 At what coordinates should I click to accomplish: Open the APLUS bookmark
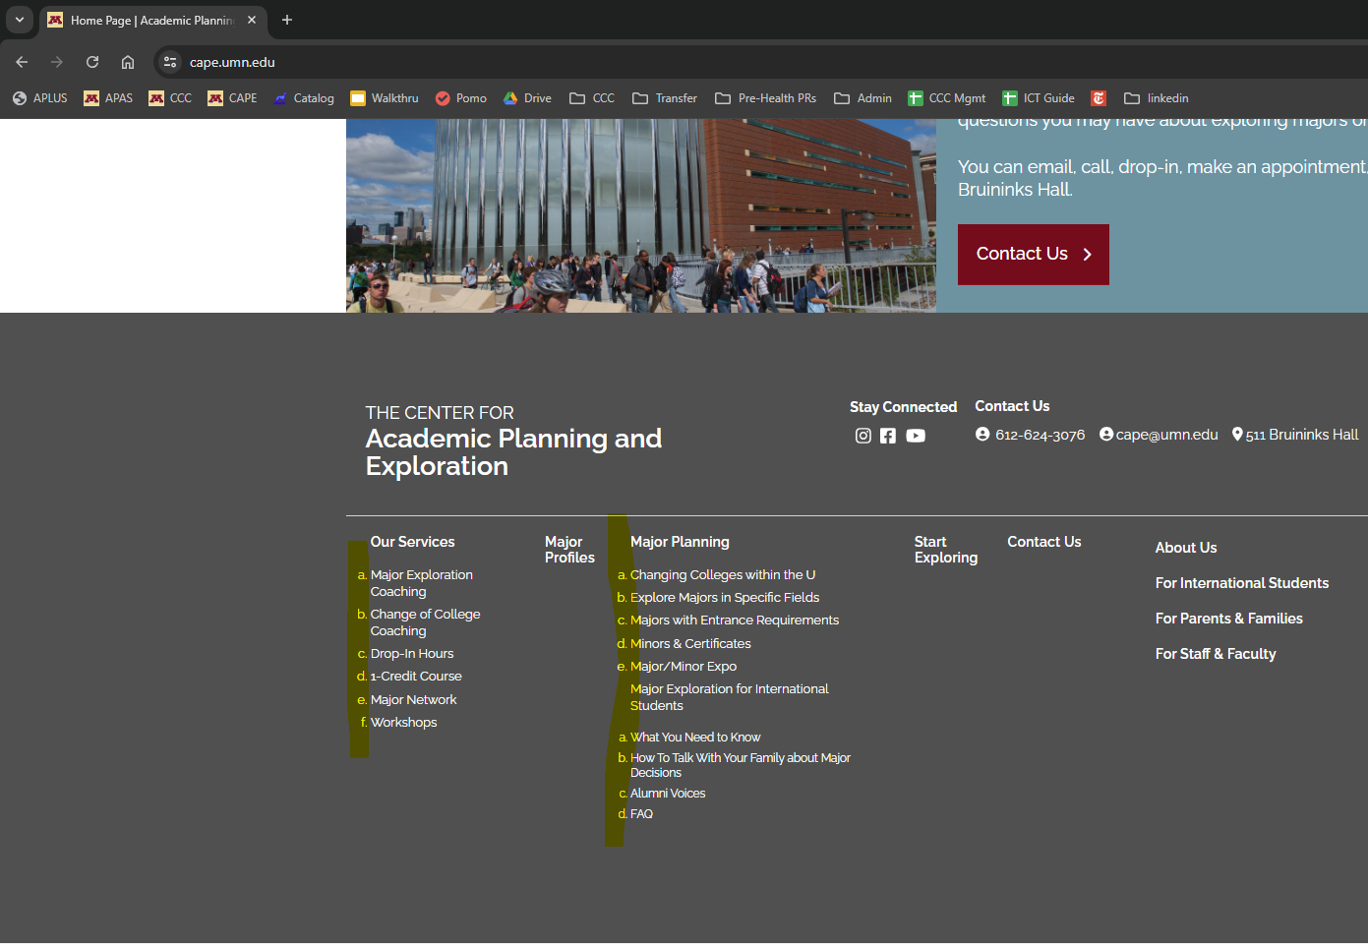coord(40,98)
